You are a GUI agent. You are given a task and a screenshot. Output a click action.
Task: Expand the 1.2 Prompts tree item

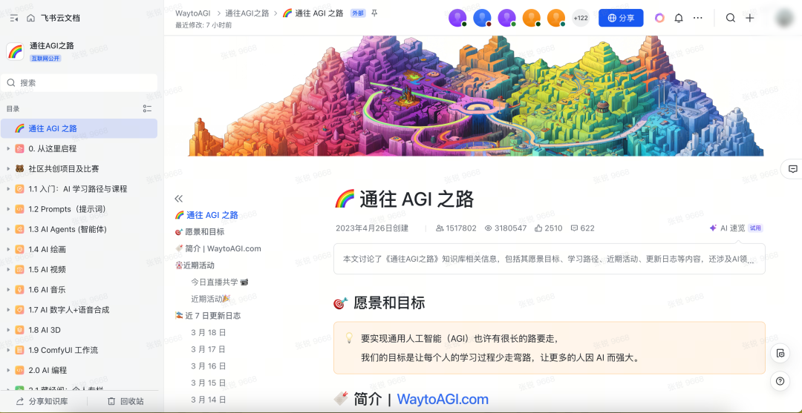click(x=7, y=209)
